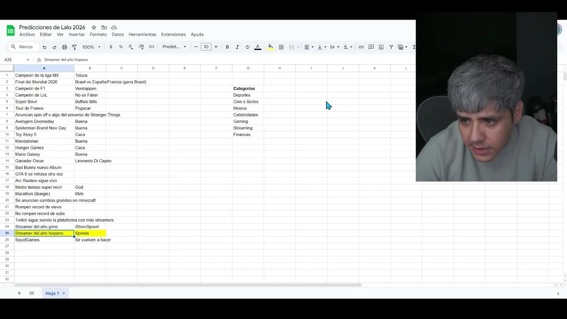Image resolution: width=567 pixels, height=319 pixels.
Task: Format cell as percent
Action: pyautogui.click(x=120, y=47)
